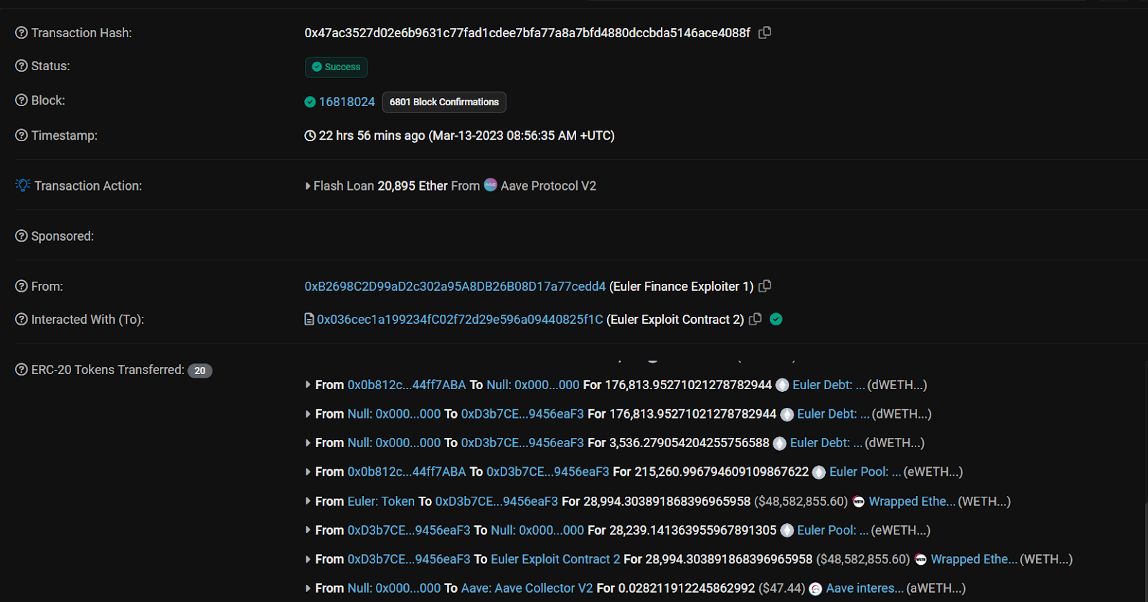Screen dimensions: 1148x602
Task: Open the Aave interest bearing aWETH token
Action: click(865, 588)
